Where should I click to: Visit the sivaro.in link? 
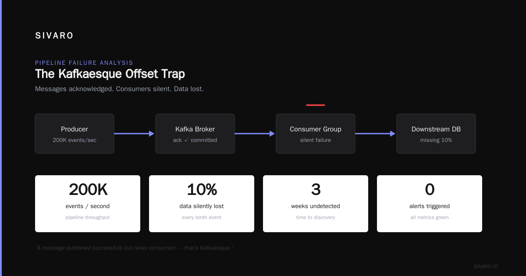486,266
